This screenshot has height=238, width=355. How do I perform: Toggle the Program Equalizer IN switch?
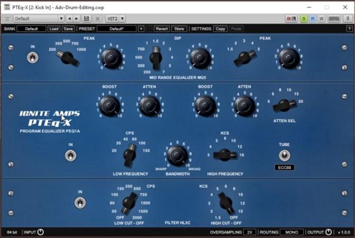tap(69, 155)
